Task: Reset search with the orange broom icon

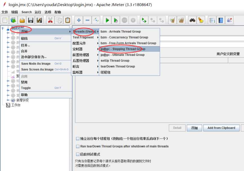Action: pyautogui.click(x=201, y=20)
